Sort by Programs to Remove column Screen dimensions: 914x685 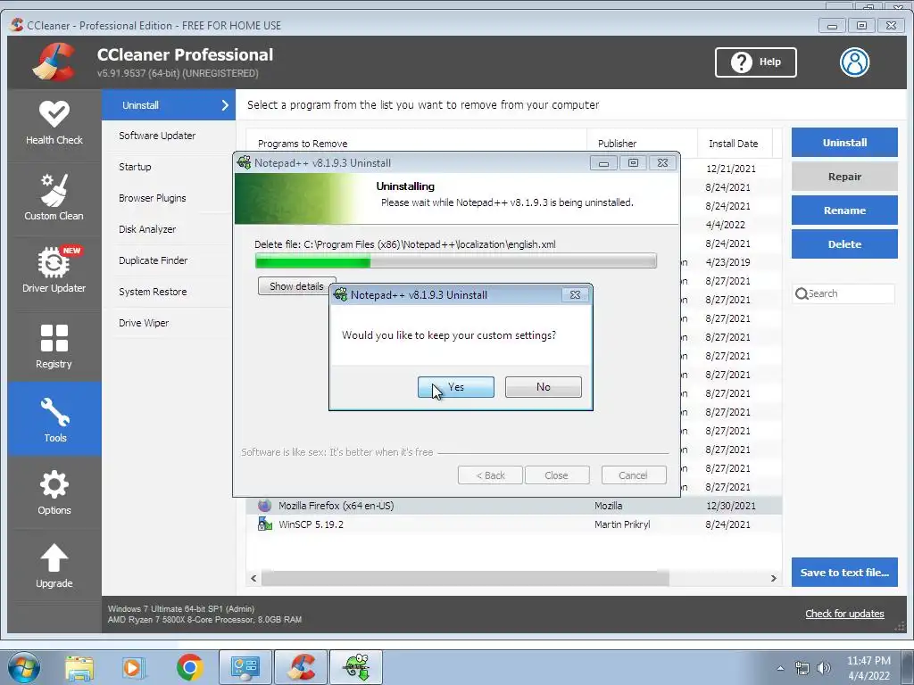coord(416,144)
